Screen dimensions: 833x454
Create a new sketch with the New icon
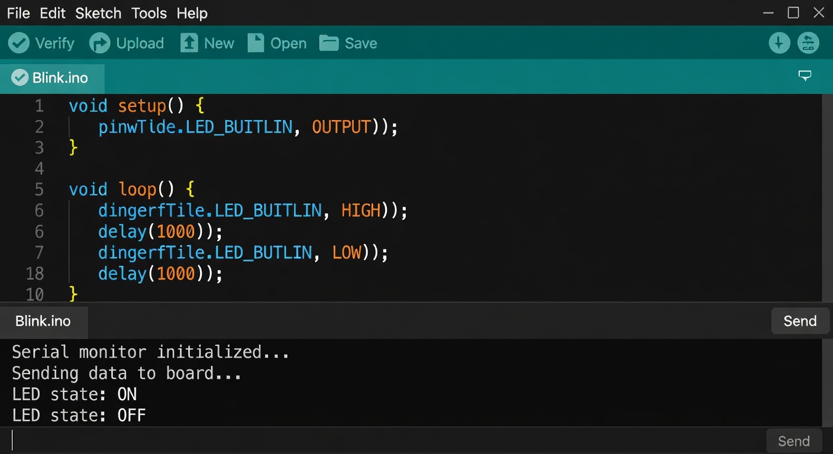(189, 43)
